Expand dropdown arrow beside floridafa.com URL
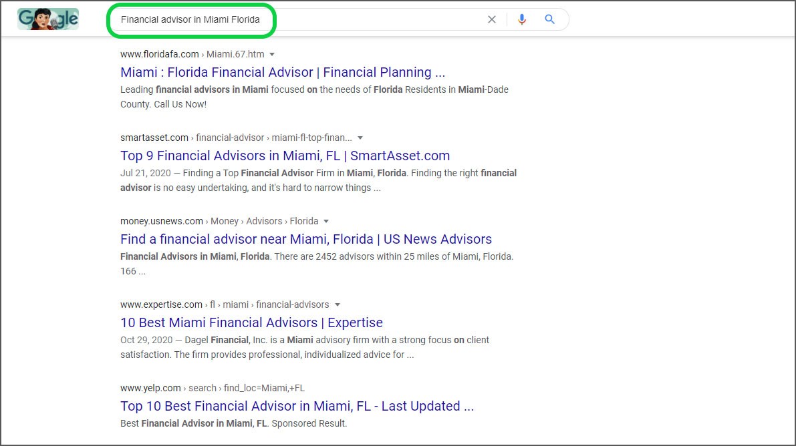The image size is (796, 446). pyautogui.click(x=272, y=54)
